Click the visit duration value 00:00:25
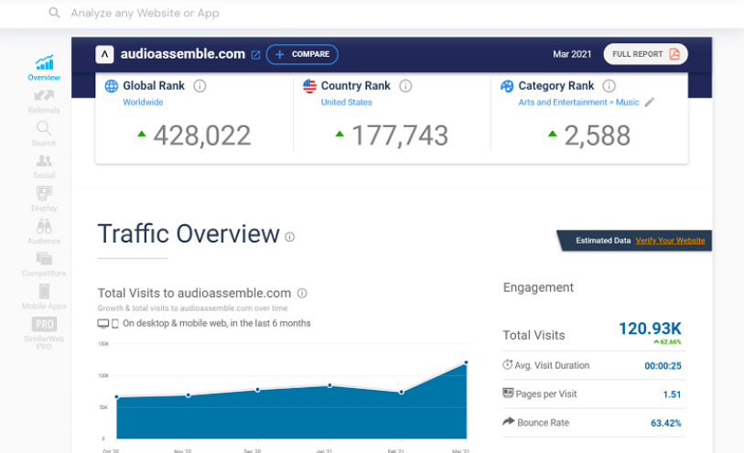 pyautogui.click(x=663, y=366)
